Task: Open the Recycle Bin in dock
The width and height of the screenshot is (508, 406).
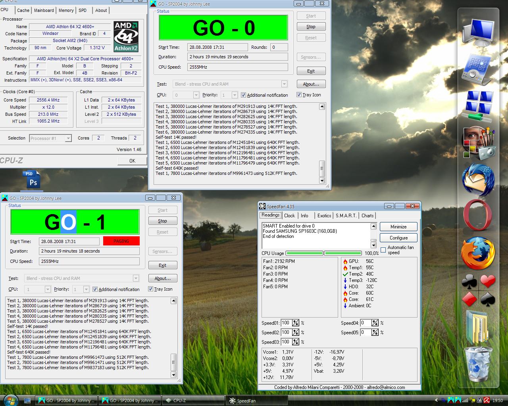Action: point(478,364)
